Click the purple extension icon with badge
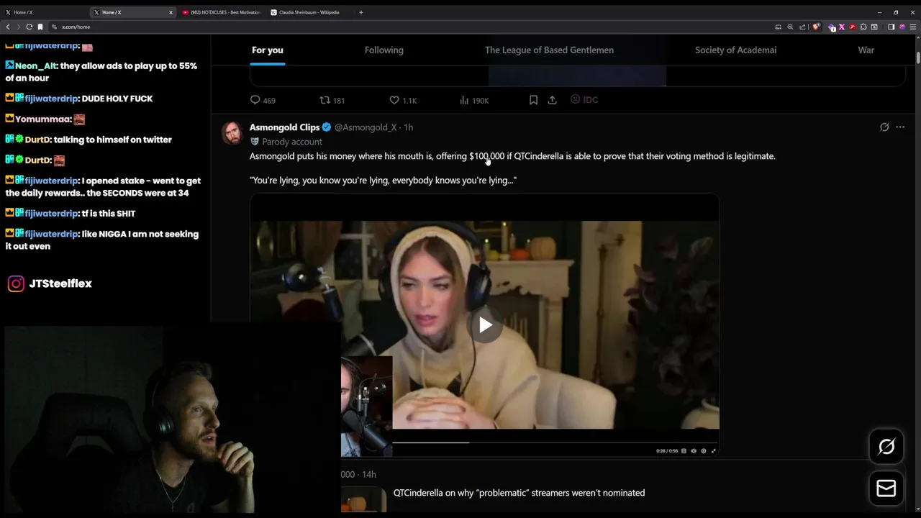Viewport: 921px width, 518px height. [x=832, y=27]
